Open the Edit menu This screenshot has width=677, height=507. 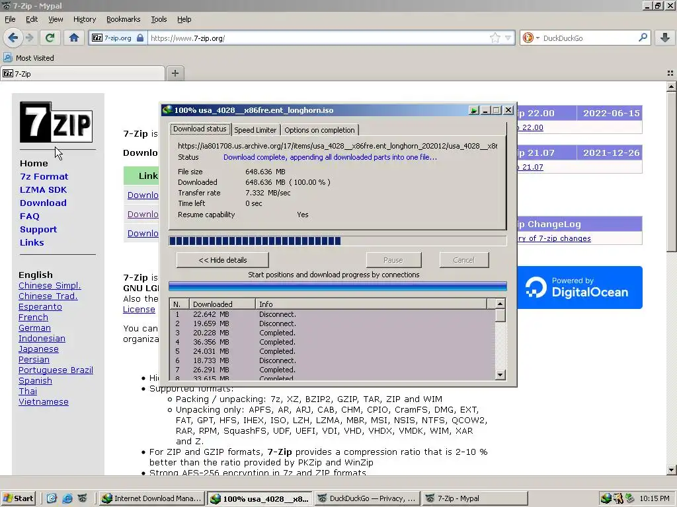32,19
